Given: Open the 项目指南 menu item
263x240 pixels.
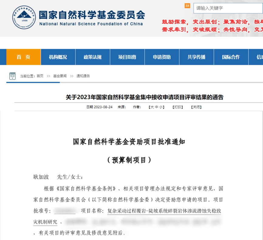Looking at the screenshot, I should tap(127, 57).
